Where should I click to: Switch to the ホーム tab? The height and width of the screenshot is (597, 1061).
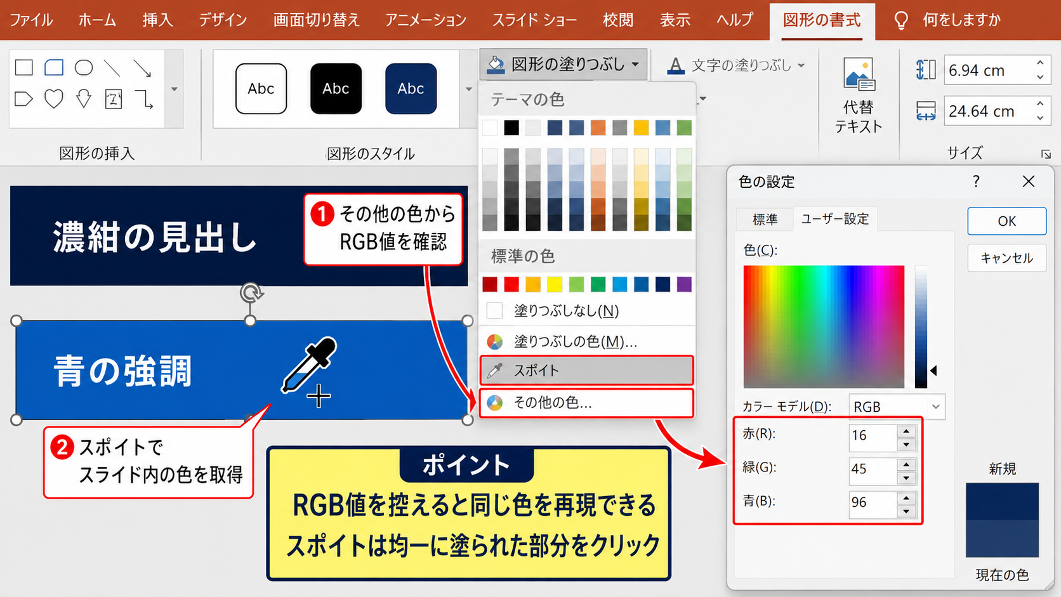click(x=98, y=20)
